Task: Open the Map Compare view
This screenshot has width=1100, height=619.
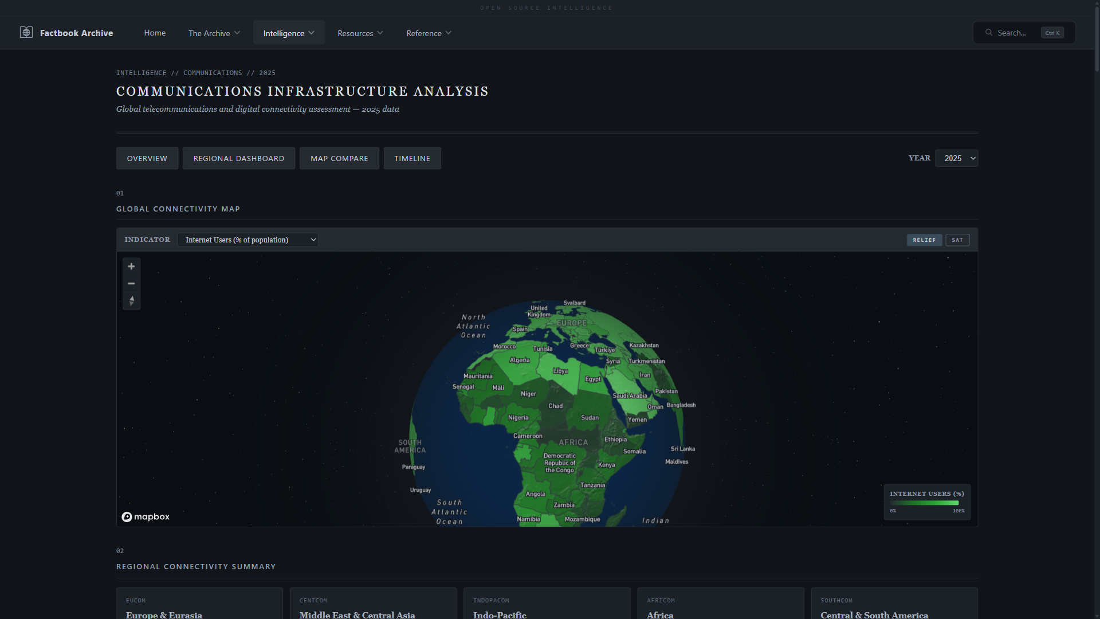Action: 339,158
